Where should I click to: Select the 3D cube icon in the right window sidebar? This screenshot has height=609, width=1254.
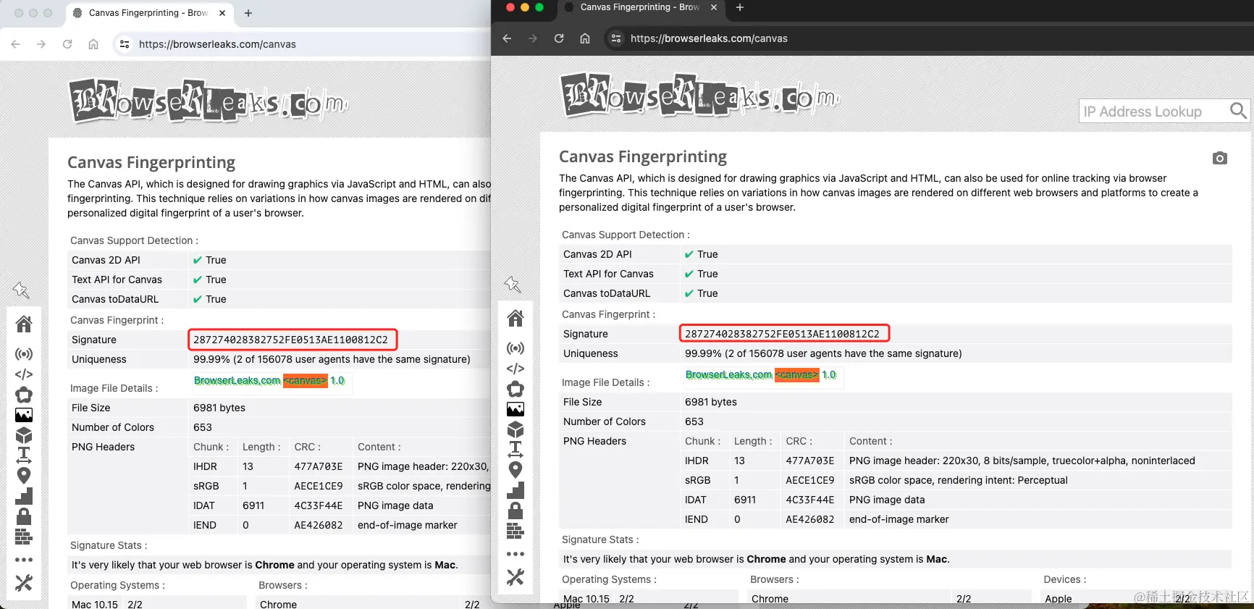516,429
